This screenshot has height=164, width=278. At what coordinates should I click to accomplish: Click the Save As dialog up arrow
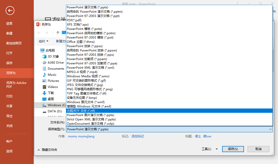(58, 33)
